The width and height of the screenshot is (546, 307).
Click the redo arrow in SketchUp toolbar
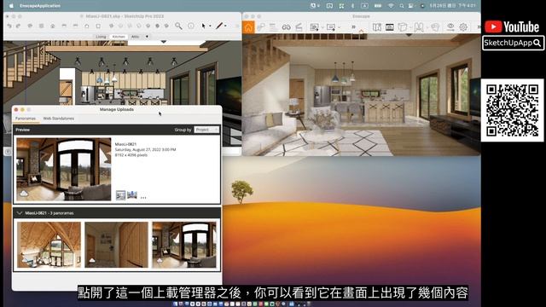coord(18,26)
